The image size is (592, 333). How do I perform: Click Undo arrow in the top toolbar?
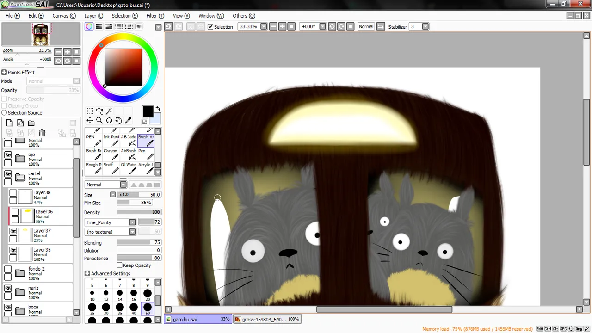point(168,27)
